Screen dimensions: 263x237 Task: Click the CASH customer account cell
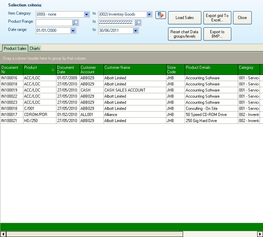(92, 90)
